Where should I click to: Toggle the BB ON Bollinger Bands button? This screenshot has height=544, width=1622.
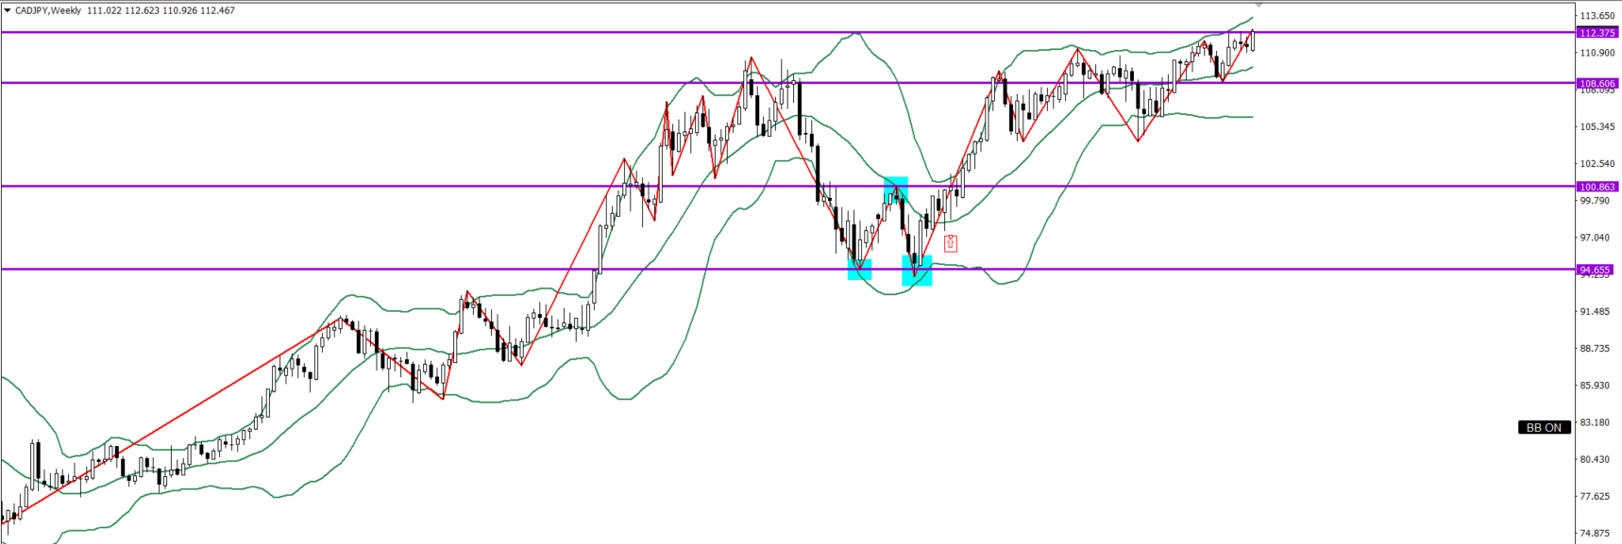[x=1544, y=427]
